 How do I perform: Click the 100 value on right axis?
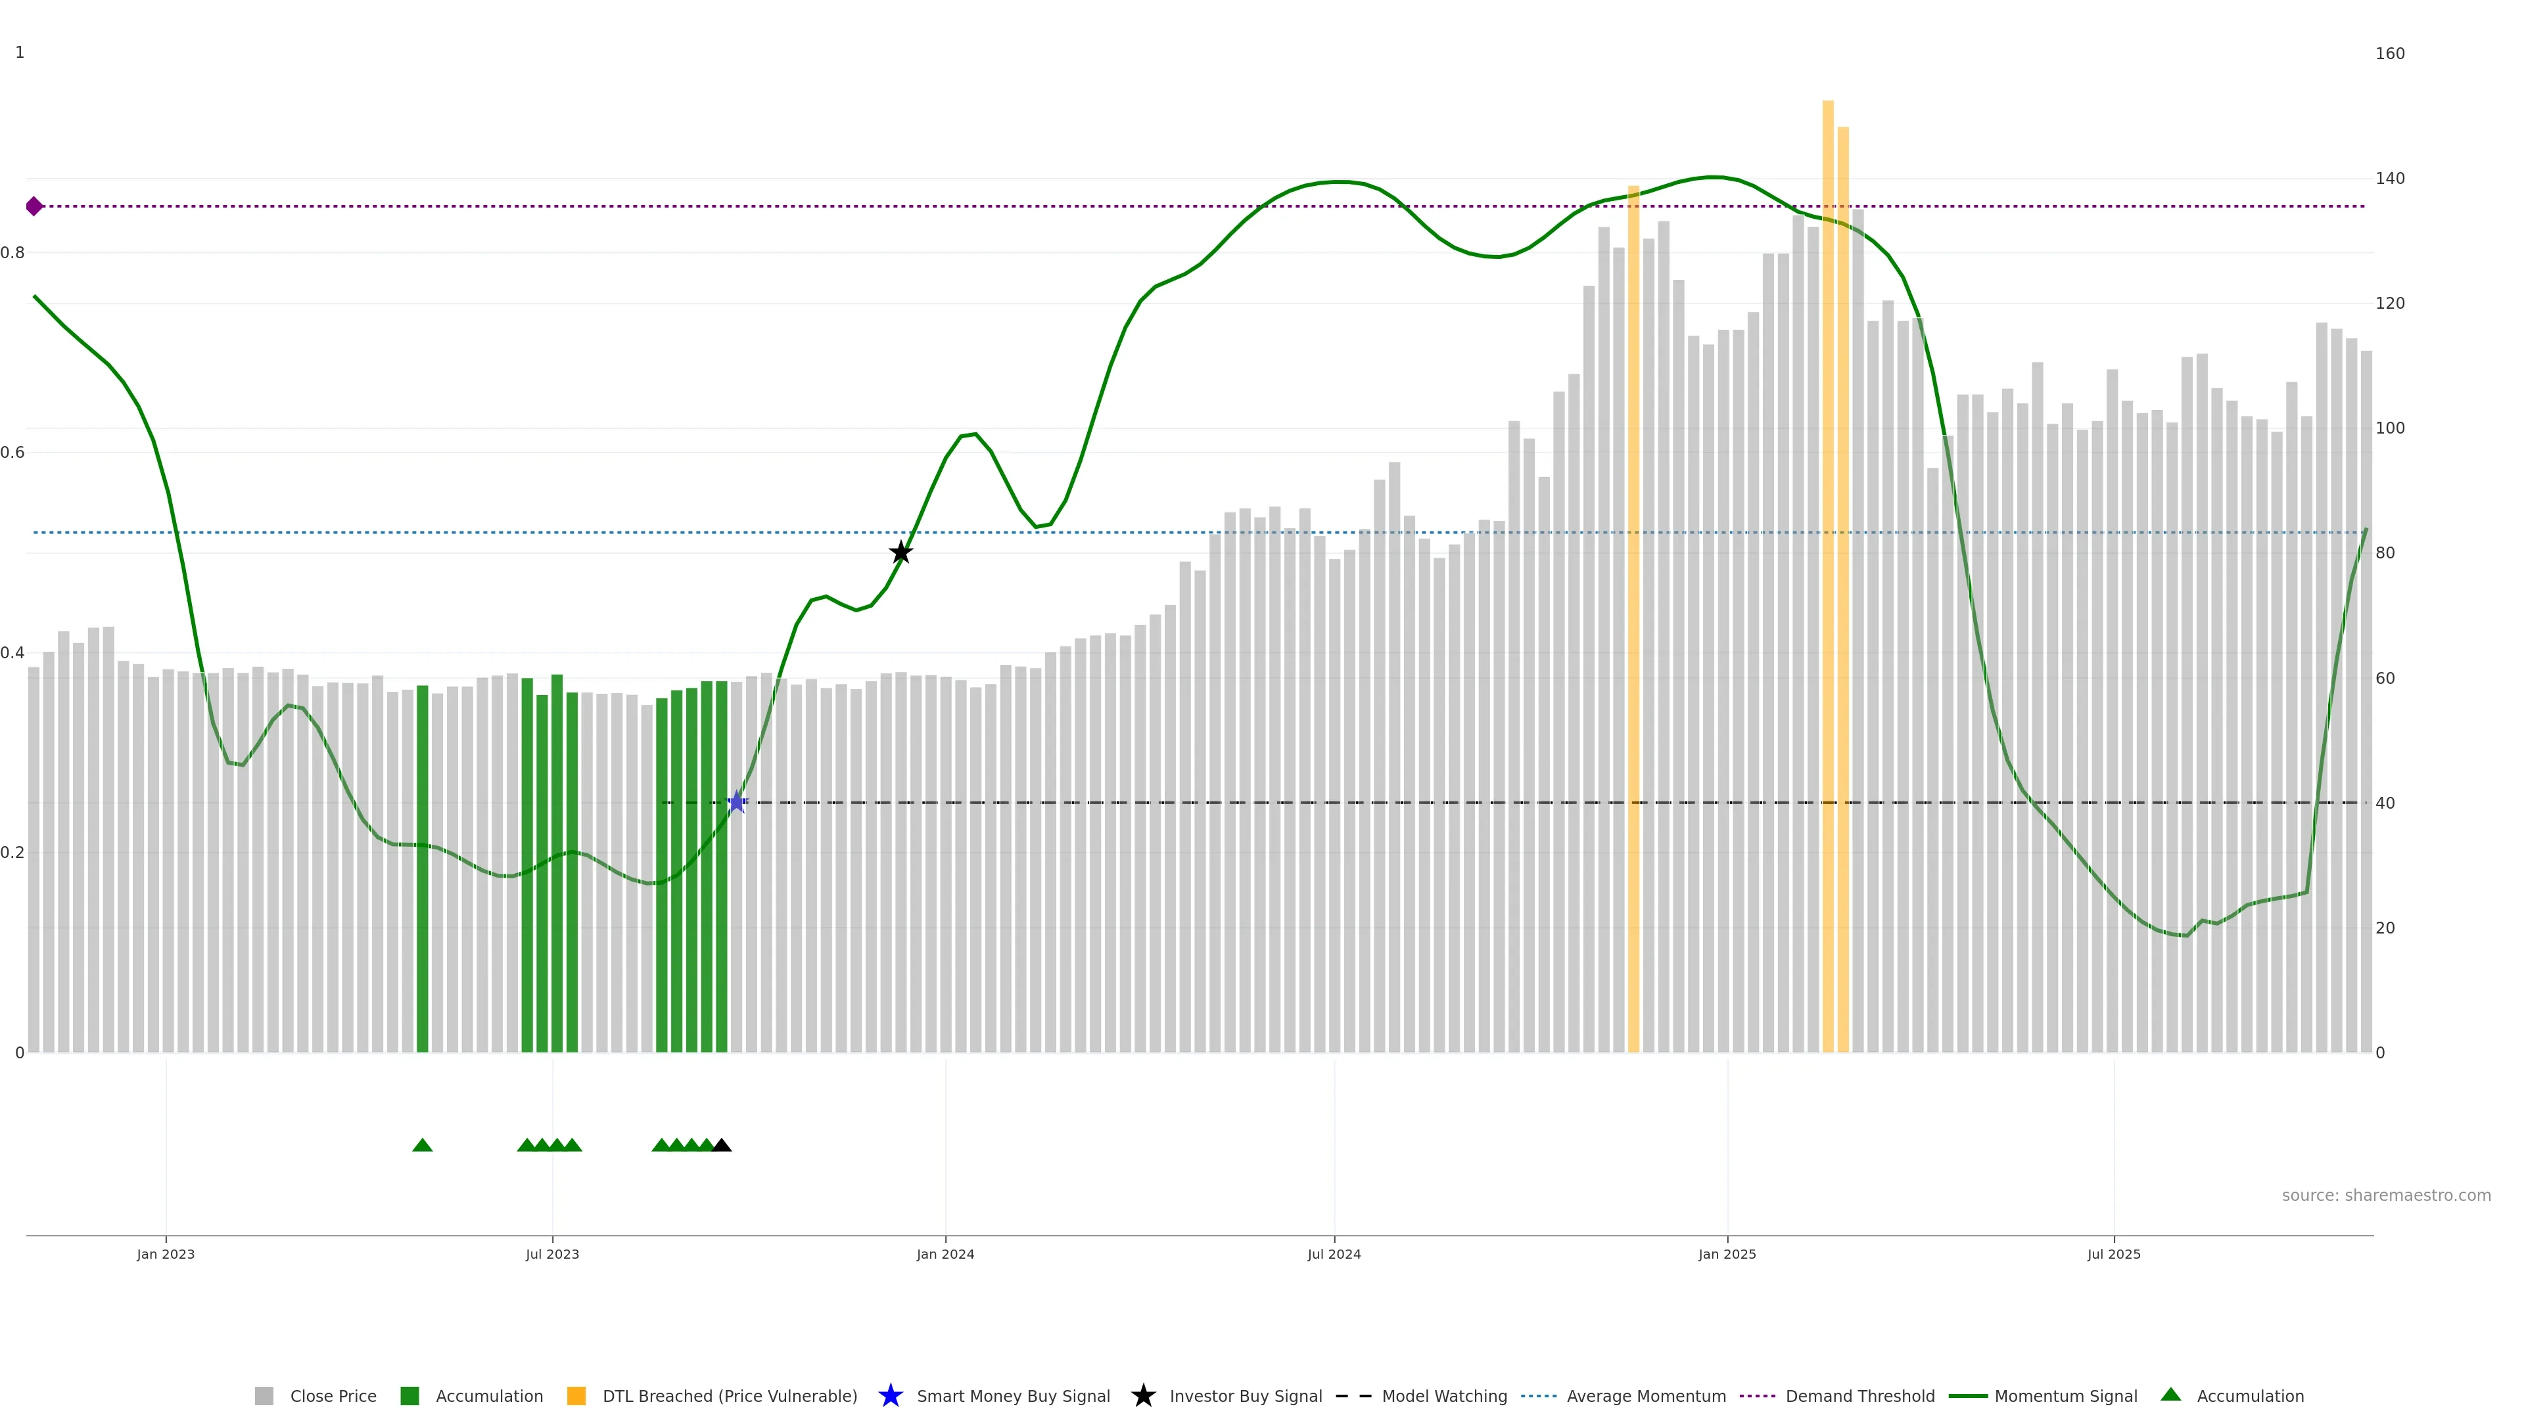pos(2390,428)
